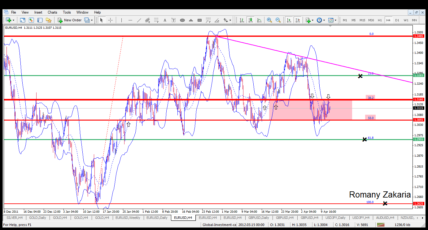Select the Fibonacci retracement tool
This screenshot has height=230, width=428.
pyautogui.click(x=156, y=20)
